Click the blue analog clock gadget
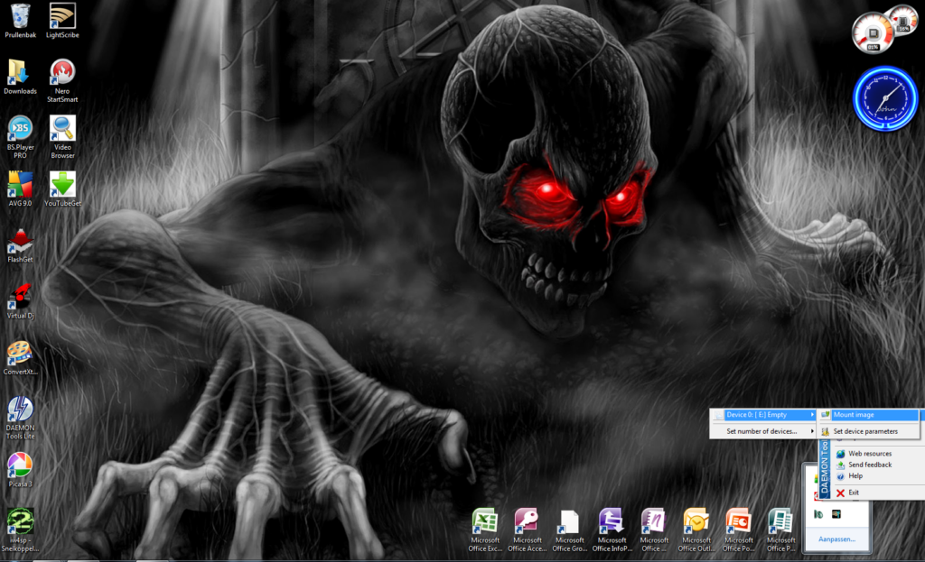 click(x=885, y=98)
